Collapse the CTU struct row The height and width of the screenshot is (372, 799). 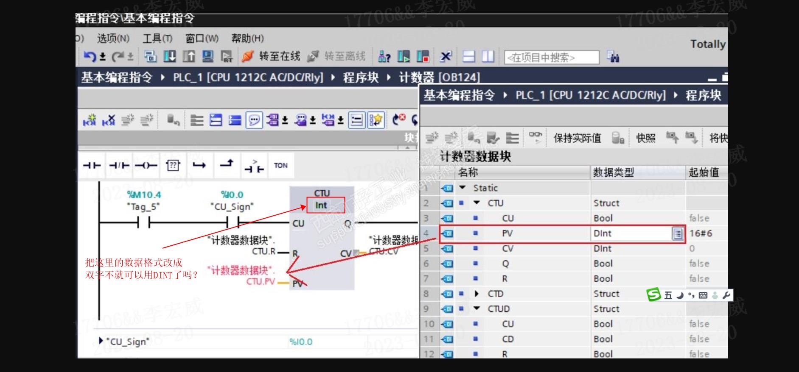coord(477,203)
